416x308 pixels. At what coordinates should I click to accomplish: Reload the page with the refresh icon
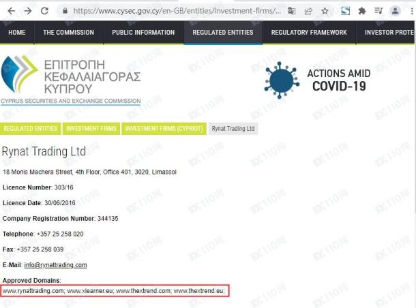pyautogui.click(x=44, y=11)
